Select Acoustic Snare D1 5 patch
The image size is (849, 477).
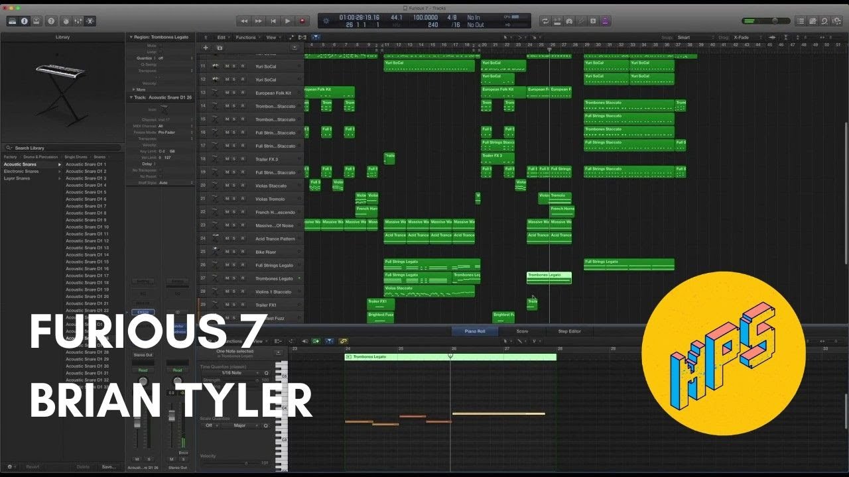(86, 192)
